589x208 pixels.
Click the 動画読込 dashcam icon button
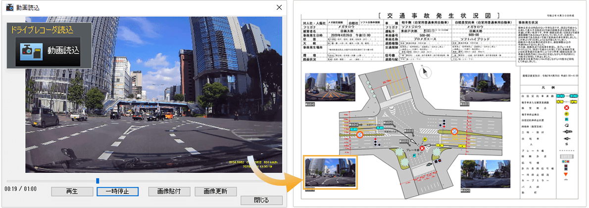(x=49, y=51)
